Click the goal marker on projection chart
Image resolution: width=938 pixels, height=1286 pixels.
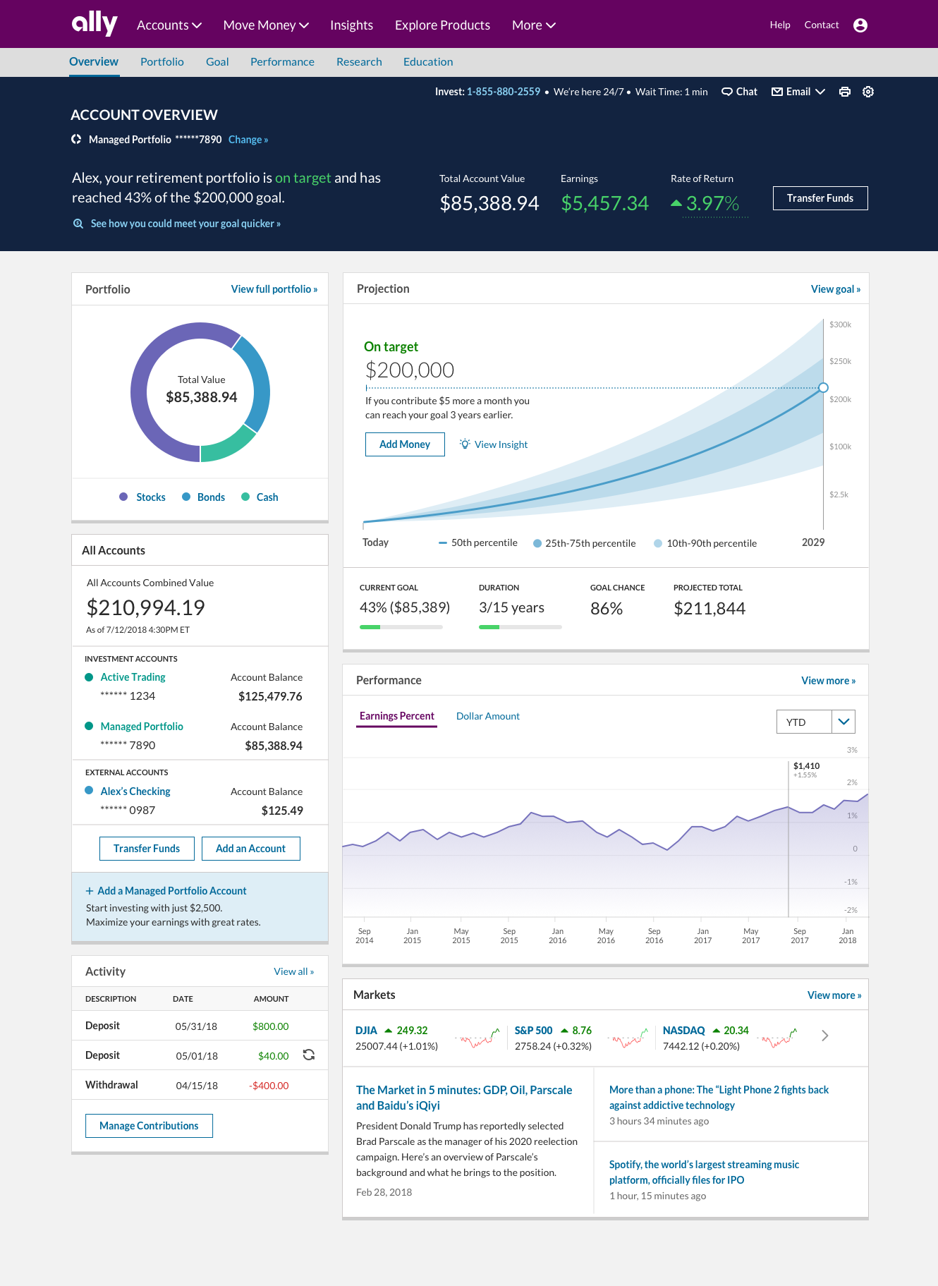click(x=823, y=387)
